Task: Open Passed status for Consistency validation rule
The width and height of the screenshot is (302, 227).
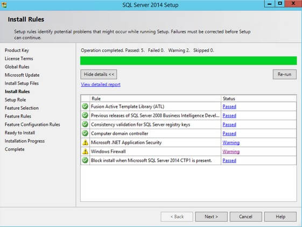Action: coord(229,125)
